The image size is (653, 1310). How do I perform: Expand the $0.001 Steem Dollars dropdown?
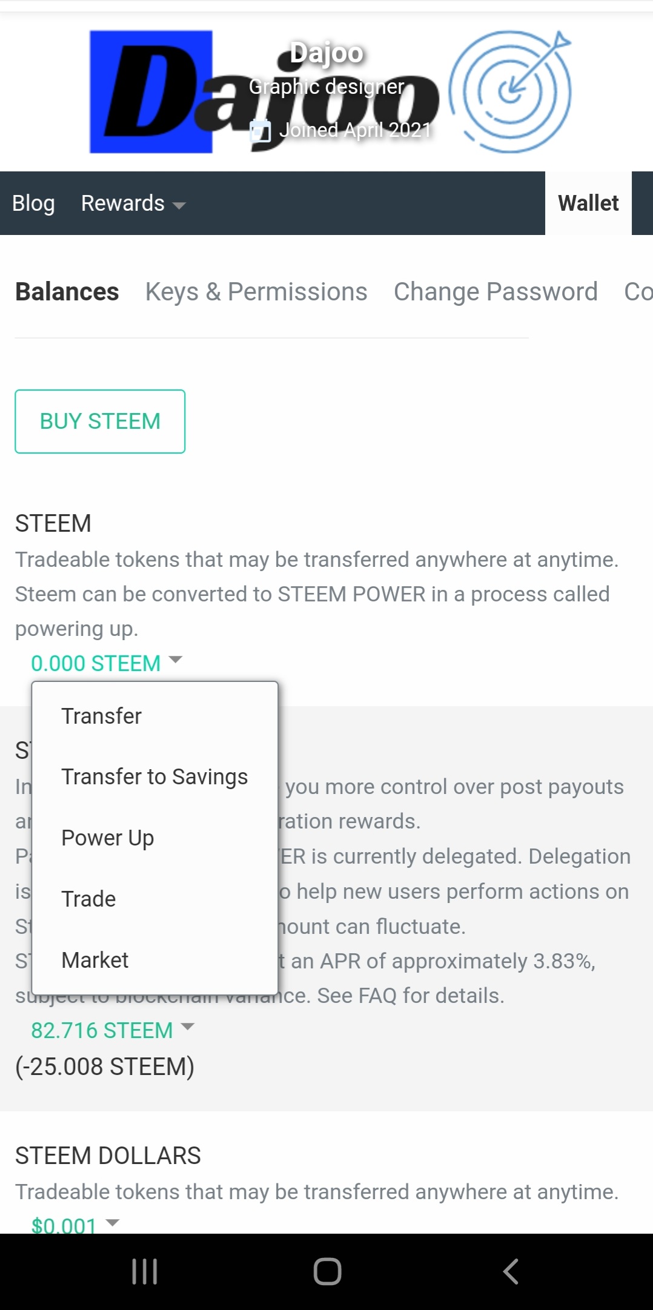(75, 1225)
